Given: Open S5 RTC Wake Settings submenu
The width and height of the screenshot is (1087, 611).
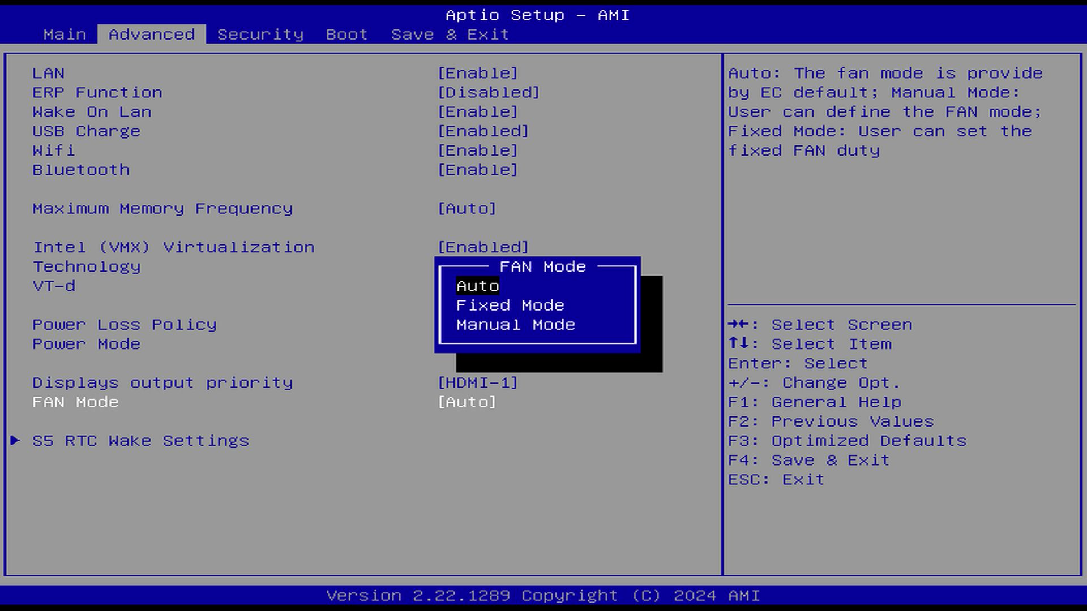Looking at the screenshot, I should [x=140, y=441].
